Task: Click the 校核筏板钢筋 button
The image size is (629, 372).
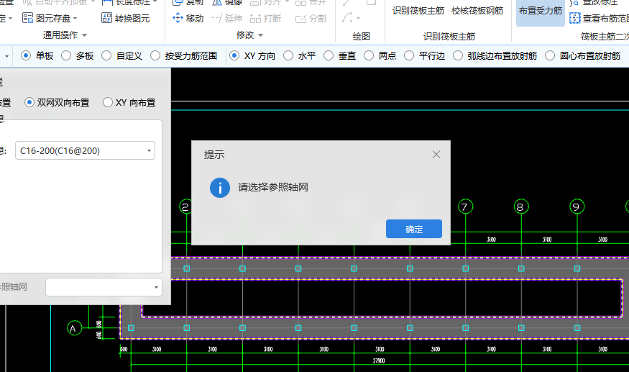Action: (x=477, y=11)
